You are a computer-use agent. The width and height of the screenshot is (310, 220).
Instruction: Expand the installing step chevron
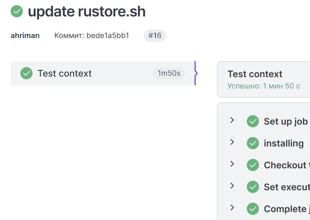tap(232, 142)
